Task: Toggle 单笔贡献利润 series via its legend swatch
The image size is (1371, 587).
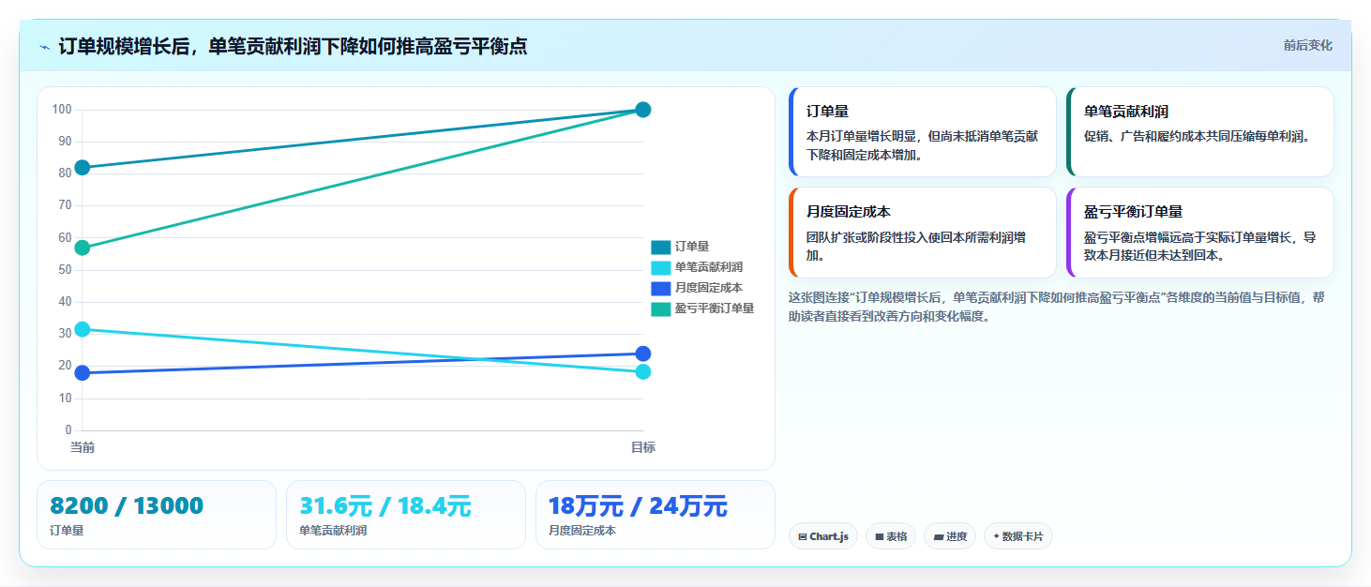Action: pyautogui.click(x=660, y=267)
